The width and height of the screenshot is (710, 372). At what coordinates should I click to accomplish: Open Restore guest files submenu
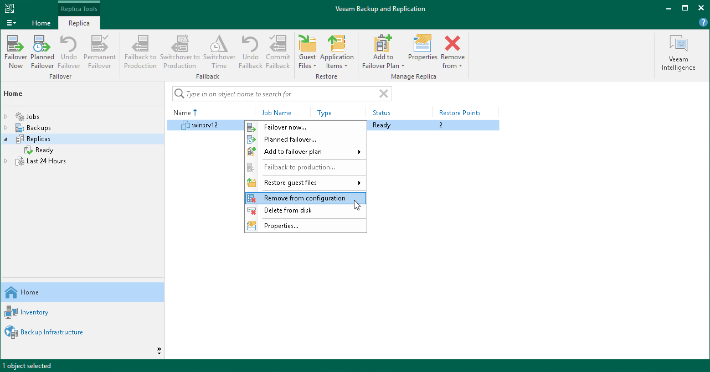(306, 183)
